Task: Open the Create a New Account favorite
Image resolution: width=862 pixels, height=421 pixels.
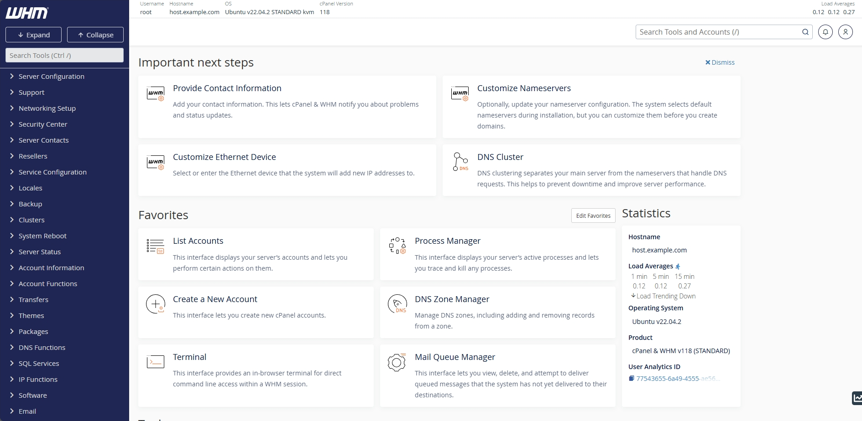Action: [215, 299]
